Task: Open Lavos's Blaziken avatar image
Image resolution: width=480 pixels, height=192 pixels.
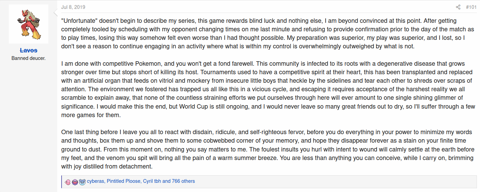Action: [29, 24]
